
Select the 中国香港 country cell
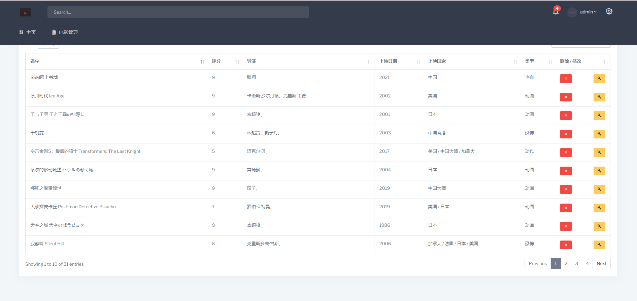(471, 134)
